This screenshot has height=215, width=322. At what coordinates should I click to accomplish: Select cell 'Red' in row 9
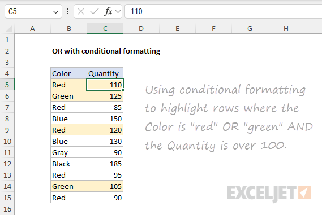(69, 130)
